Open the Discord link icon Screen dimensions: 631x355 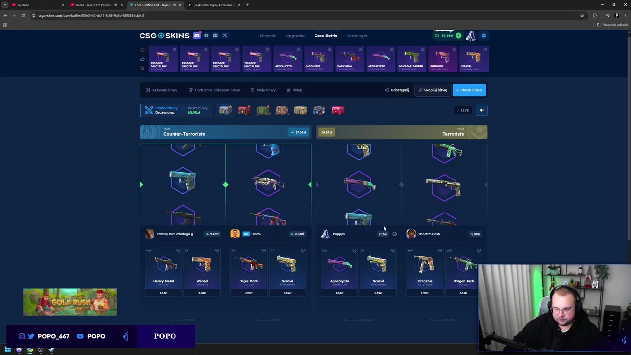pos(197,35)
